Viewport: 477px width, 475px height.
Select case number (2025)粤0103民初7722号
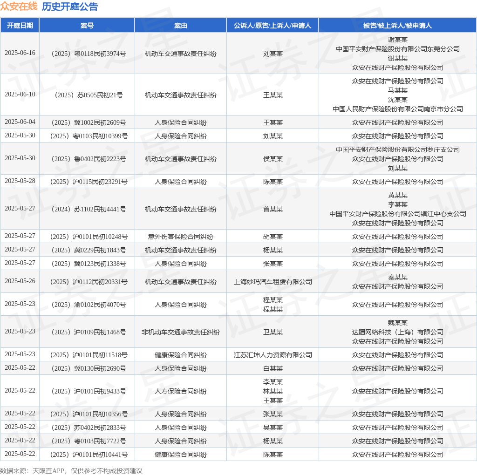pos(89,441)
